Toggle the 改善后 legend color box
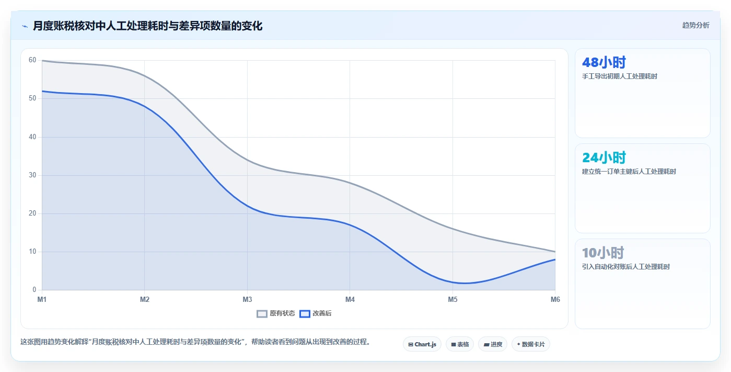The height and width of the screenshot is (372, 731). click(x=305, y=313)
